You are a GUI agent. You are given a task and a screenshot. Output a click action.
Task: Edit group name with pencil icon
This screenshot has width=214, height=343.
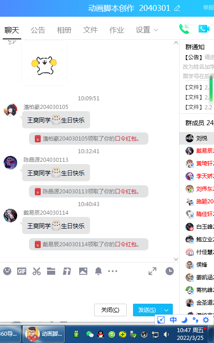(177, 8)
